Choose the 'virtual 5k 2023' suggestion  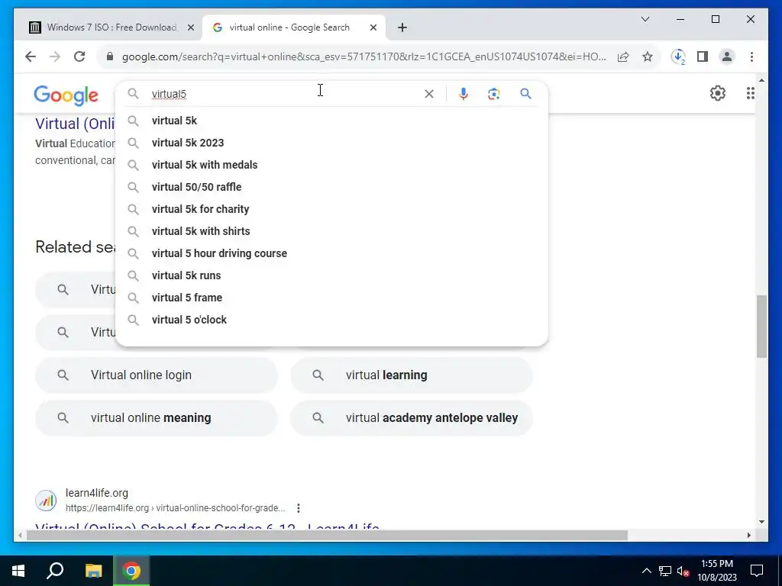coord(331,143)
